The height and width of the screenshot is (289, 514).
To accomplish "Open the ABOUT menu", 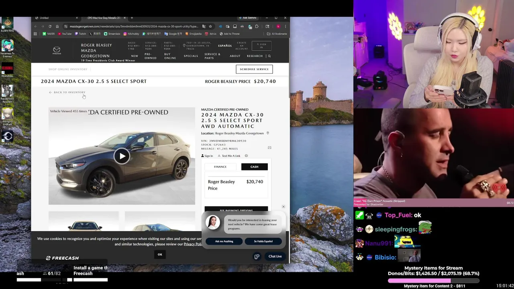I will (235, 56).
